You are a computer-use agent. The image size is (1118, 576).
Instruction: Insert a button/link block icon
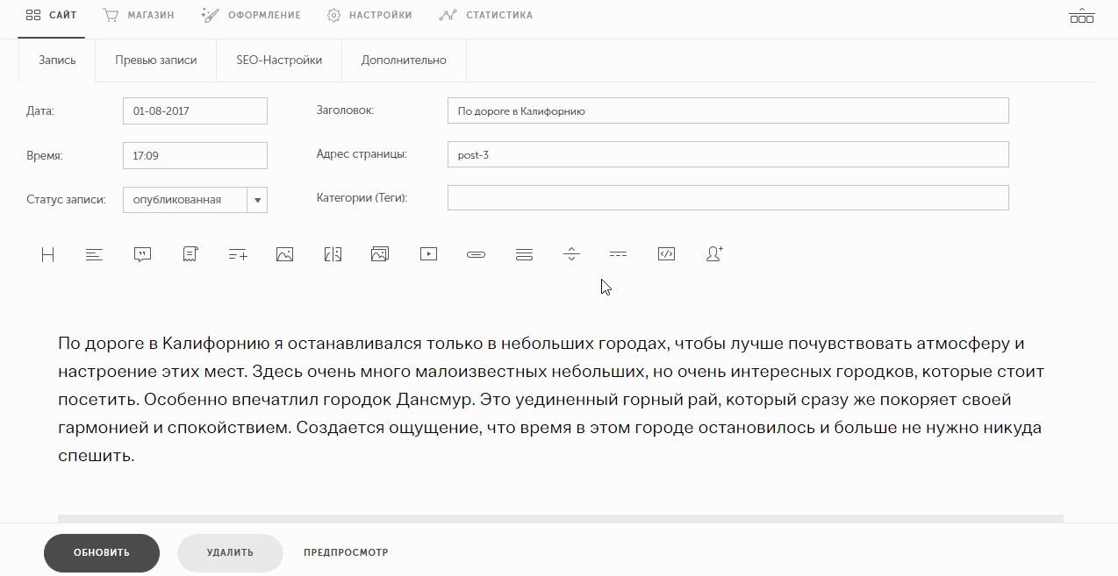click(476, 254)
